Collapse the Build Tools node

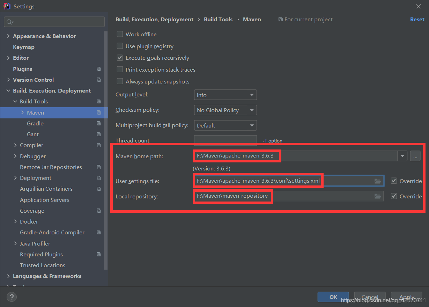(15, 101)
